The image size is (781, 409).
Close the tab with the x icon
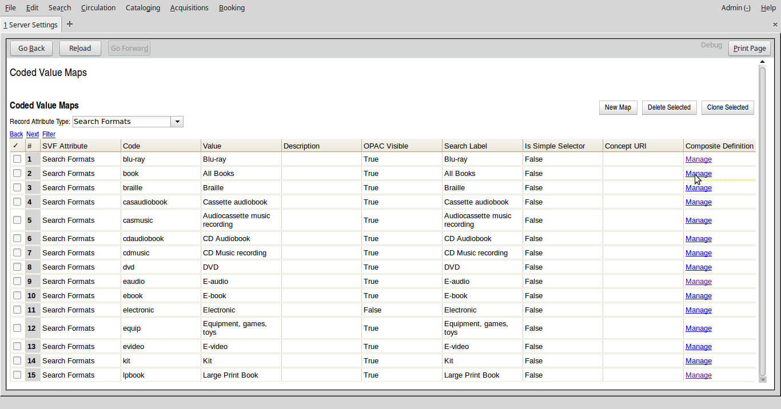(x=775, y=25)
